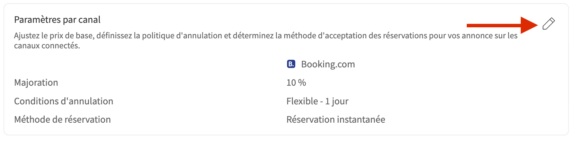Click the word "Flexible" in cancellation value
581x141 pixels.
[x=302, y=101]
